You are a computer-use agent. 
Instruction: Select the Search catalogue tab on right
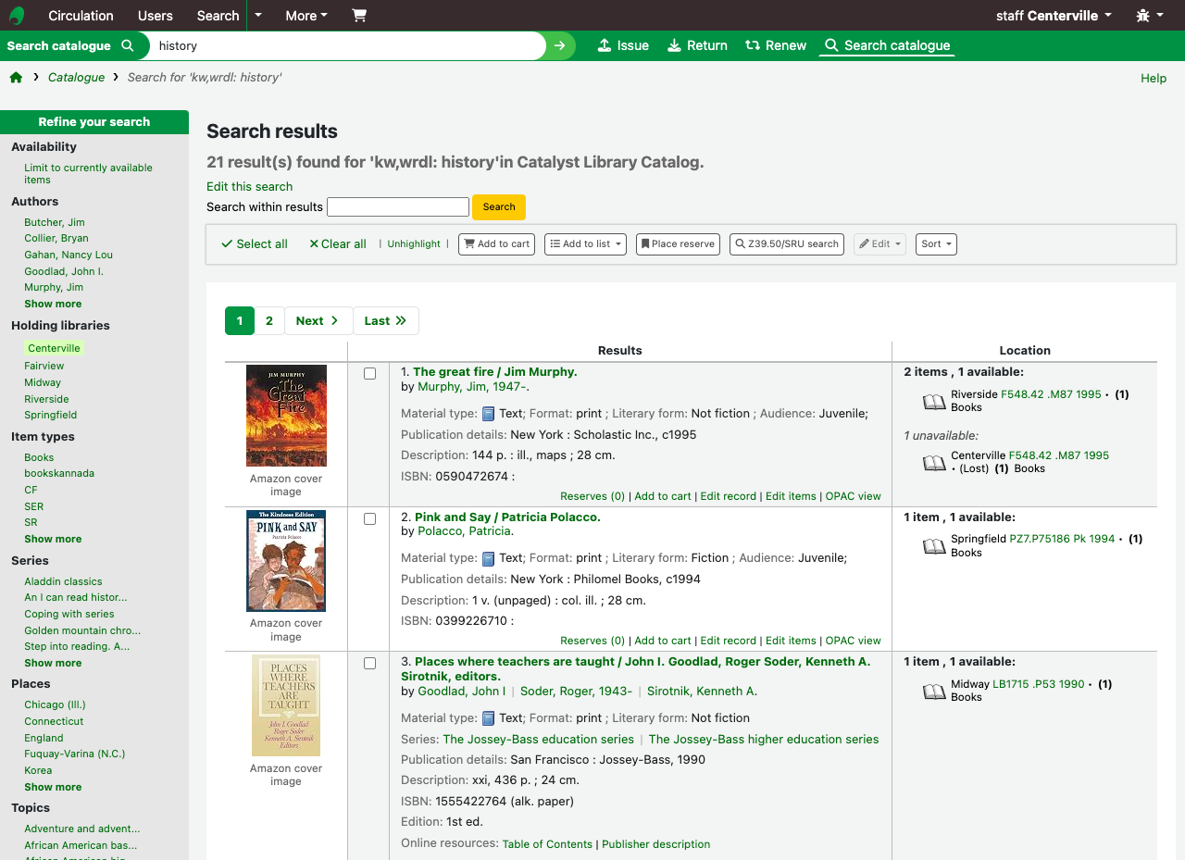coord(887,45)
